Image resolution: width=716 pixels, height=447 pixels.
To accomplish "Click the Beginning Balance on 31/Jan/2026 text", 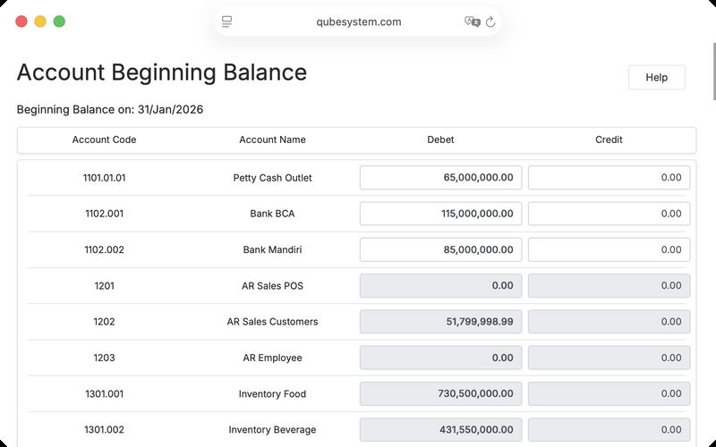I will (x=110, y=109).
